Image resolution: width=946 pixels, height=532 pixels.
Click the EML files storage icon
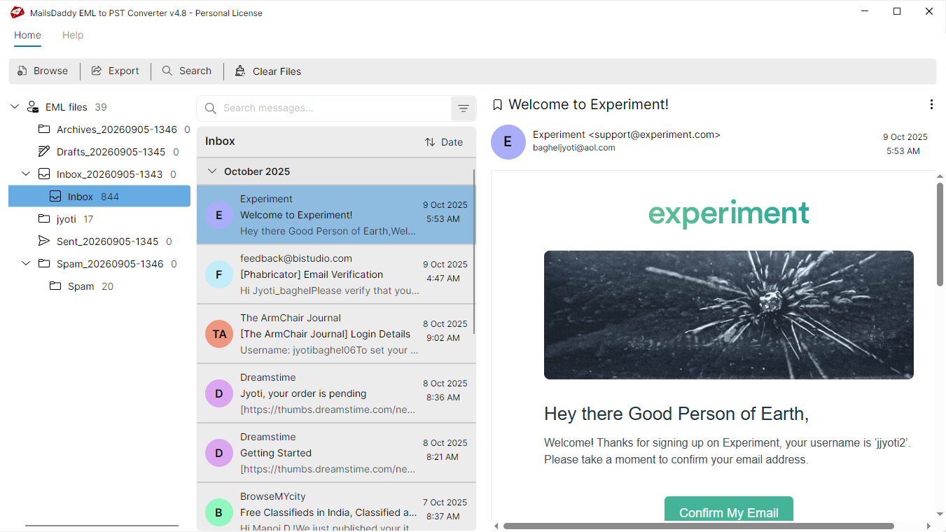tap(33, 107)
